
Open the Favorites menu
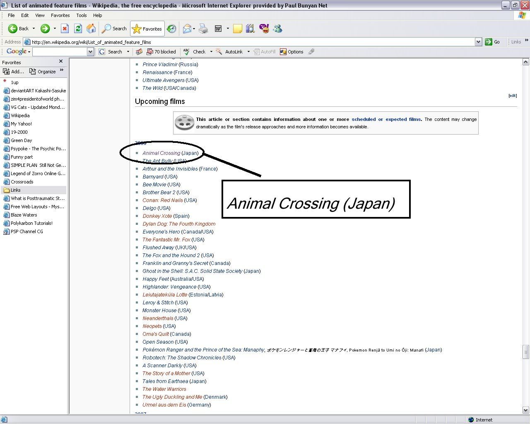tap(60, 15)
